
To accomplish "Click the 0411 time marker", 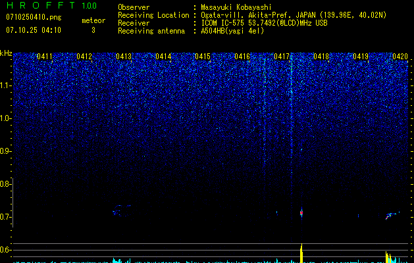I will pyautogui.click(x=45, y=57).
